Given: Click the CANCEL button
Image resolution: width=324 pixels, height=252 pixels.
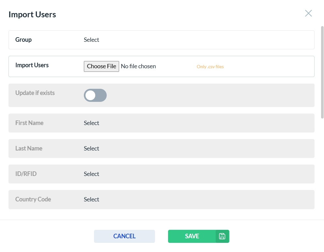Looking at the screenshot, I should (124, 236).
